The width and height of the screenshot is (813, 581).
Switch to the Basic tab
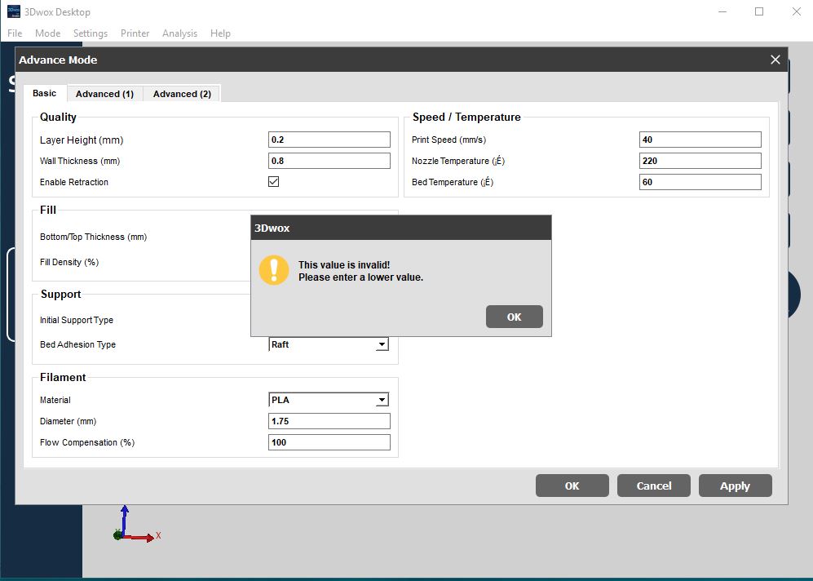pyautogui.click(x=45, y=93)
